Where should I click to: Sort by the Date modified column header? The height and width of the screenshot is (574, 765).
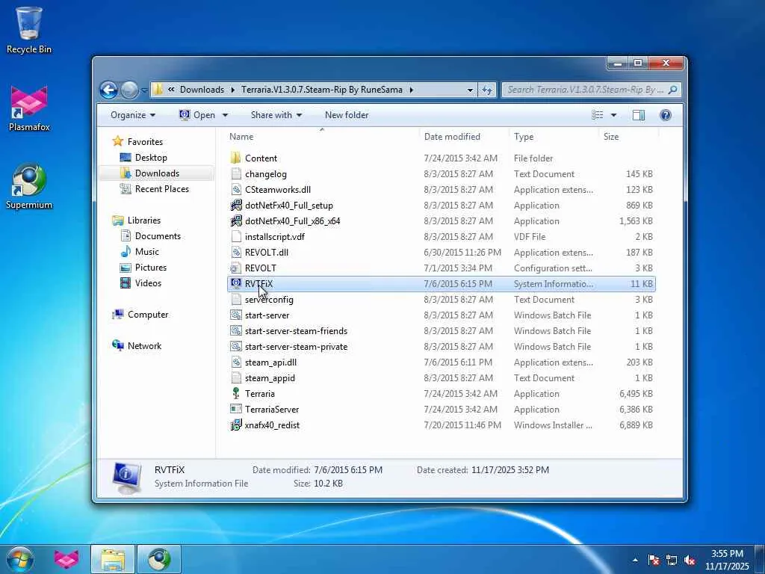click(x=464, y=137)
